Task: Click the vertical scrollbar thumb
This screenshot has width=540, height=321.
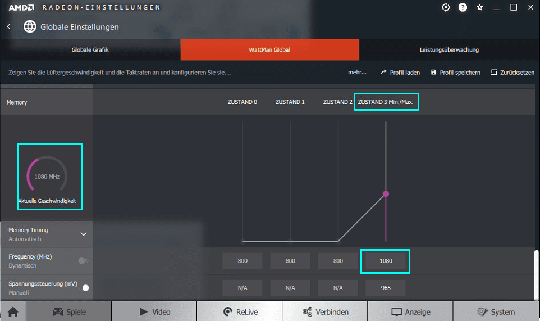Action: [x=536, y=274]
